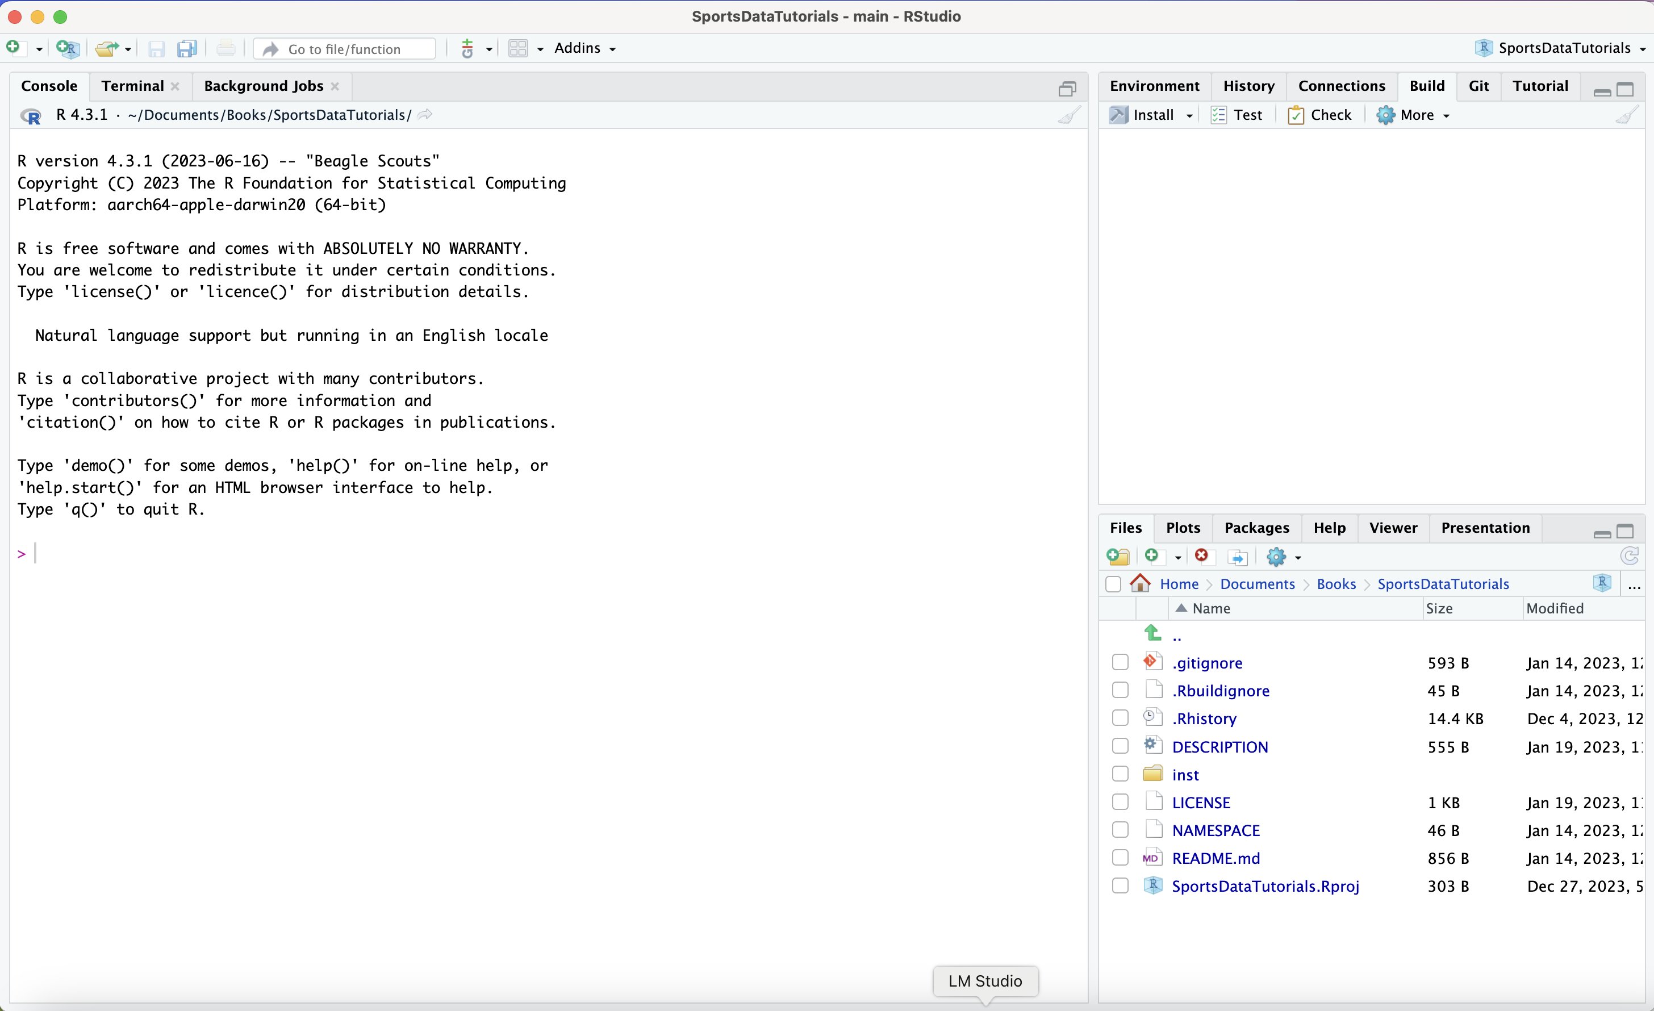Tick the inst folder checkbox
Viewport: 1654px width, 1011px height.
[x=1120, y=774]
